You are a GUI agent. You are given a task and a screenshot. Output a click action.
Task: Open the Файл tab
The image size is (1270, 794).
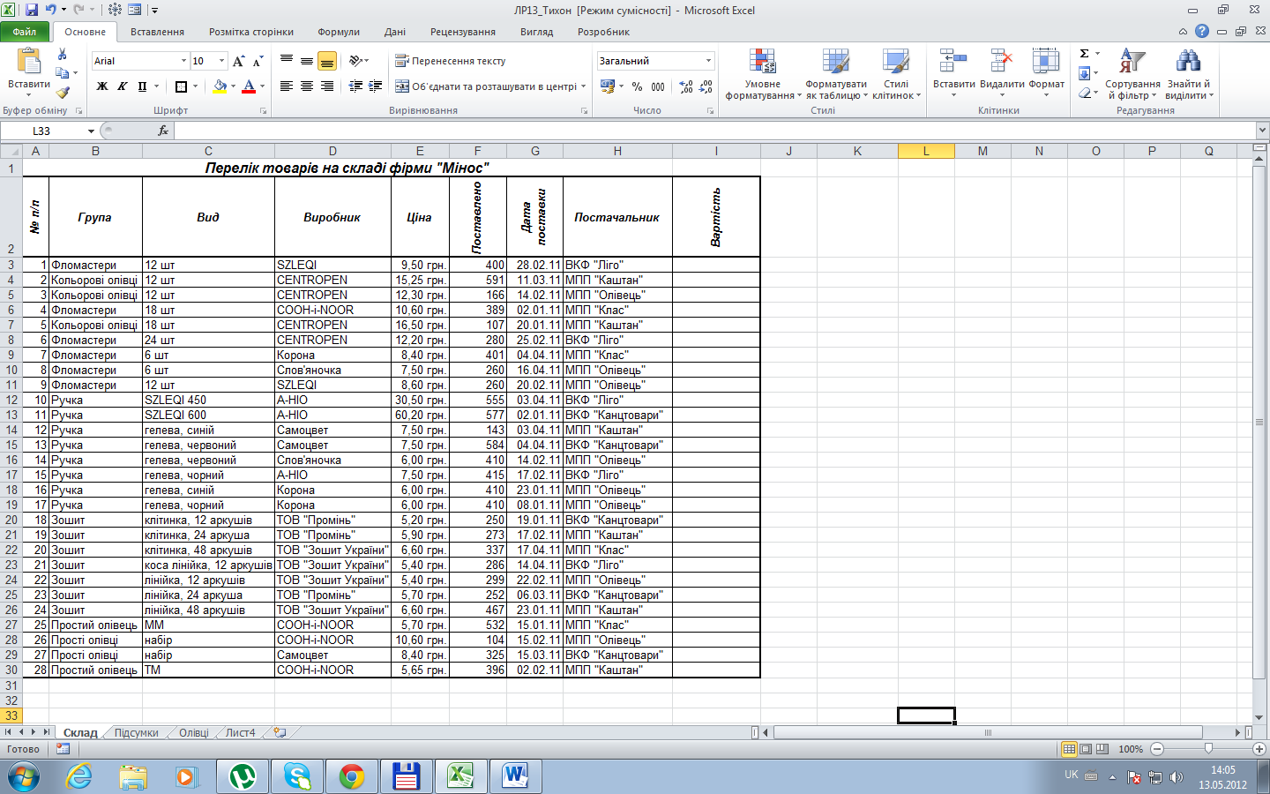[x=25, y=32]
